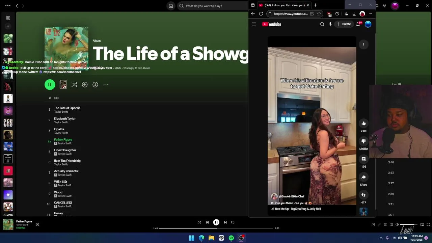The width and height of the screenshot is (432, 243).
Task: Open the YouTube hamburger guide menu
Action: click(x=254, y=24)
